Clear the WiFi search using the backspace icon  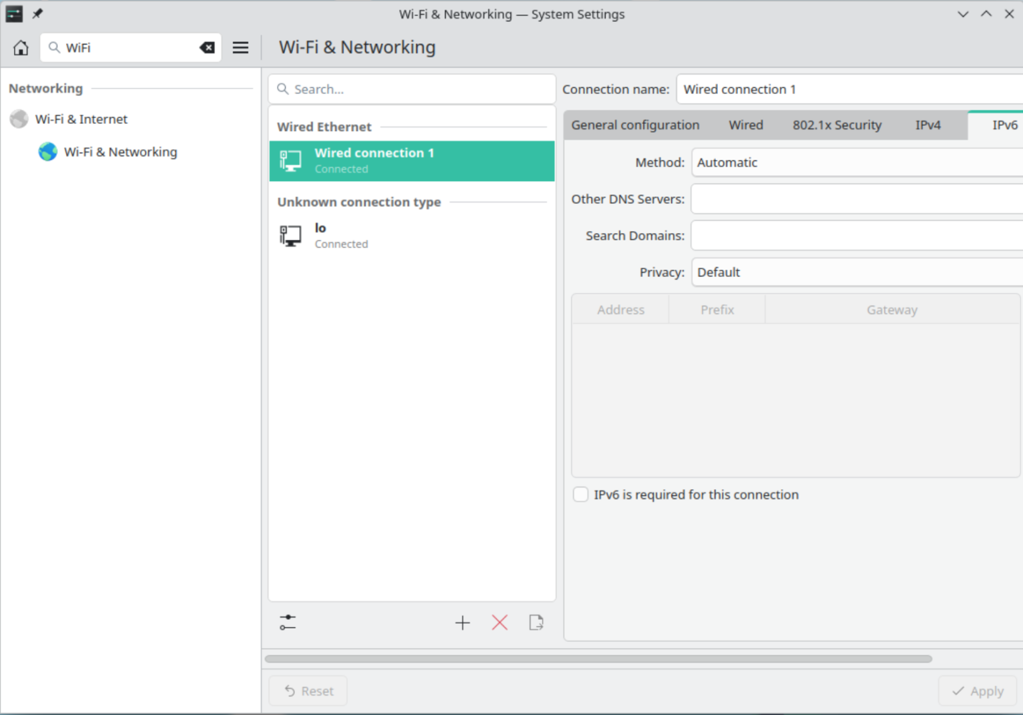tap(207, 47)
